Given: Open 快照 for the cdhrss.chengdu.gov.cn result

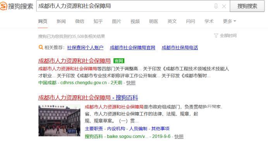Looking at the screenshot, I should (x=131, y=83).
